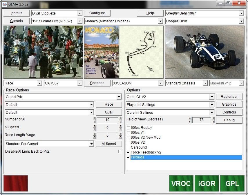248x195 pixels.
Task: Check the 60fps V2 option
Action: 128,142
